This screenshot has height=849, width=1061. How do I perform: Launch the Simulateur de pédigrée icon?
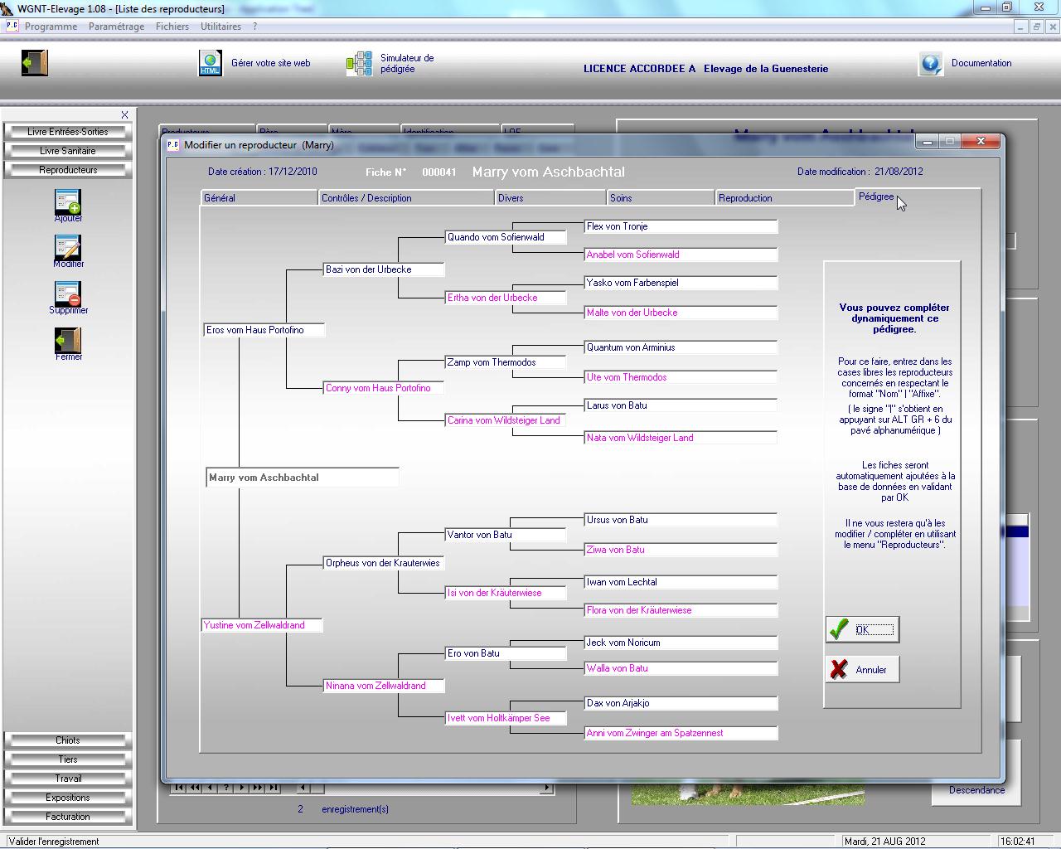pyautogui.click(x=359, y=64)
